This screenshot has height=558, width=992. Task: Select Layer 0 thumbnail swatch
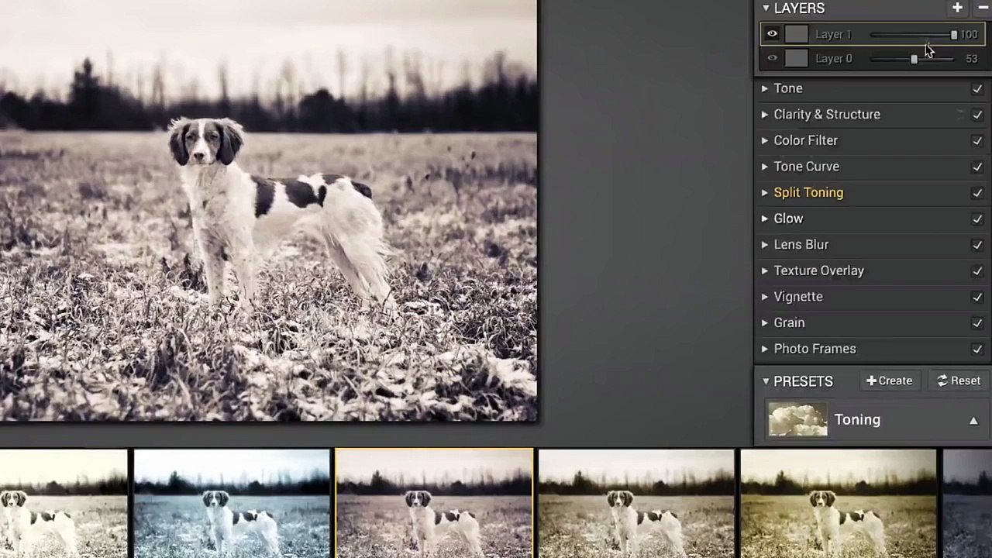click(x=796, y=58)
